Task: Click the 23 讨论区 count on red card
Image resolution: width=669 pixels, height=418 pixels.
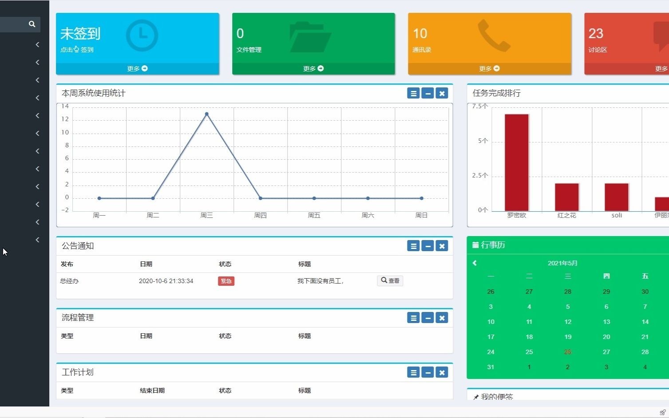Action: [x=596, y=33]
